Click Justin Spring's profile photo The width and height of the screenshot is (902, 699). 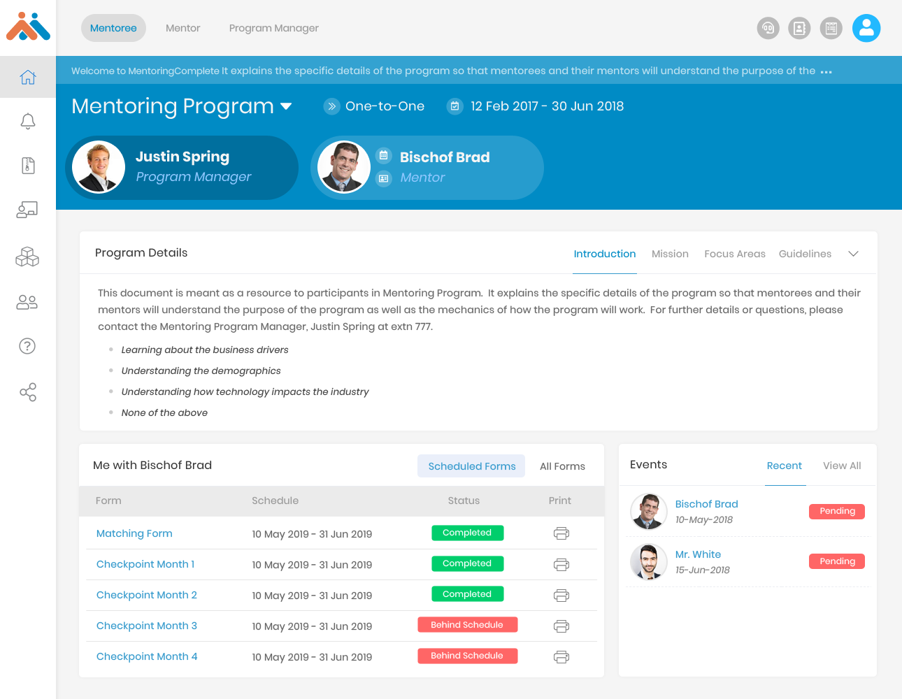[x=99, y=167]
